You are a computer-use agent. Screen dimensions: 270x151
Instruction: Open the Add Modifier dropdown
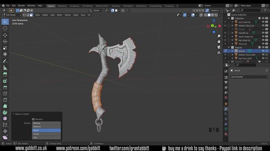[249, 77]
